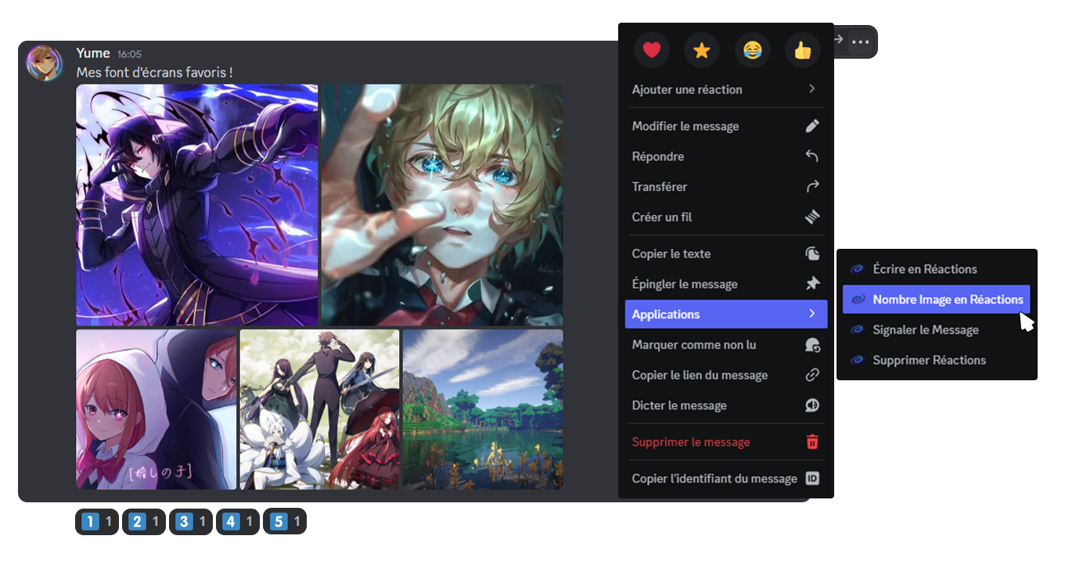Select Supprimer Réactions from submenu
Screen dimensions: 1065x561
coord(929,360)
